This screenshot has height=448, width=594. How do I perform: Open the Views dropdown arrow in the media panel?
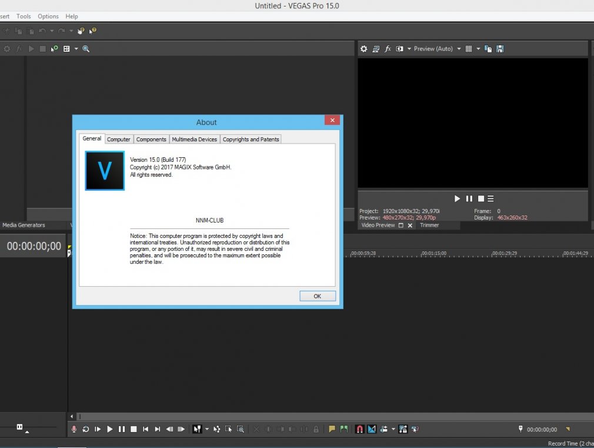76,48
